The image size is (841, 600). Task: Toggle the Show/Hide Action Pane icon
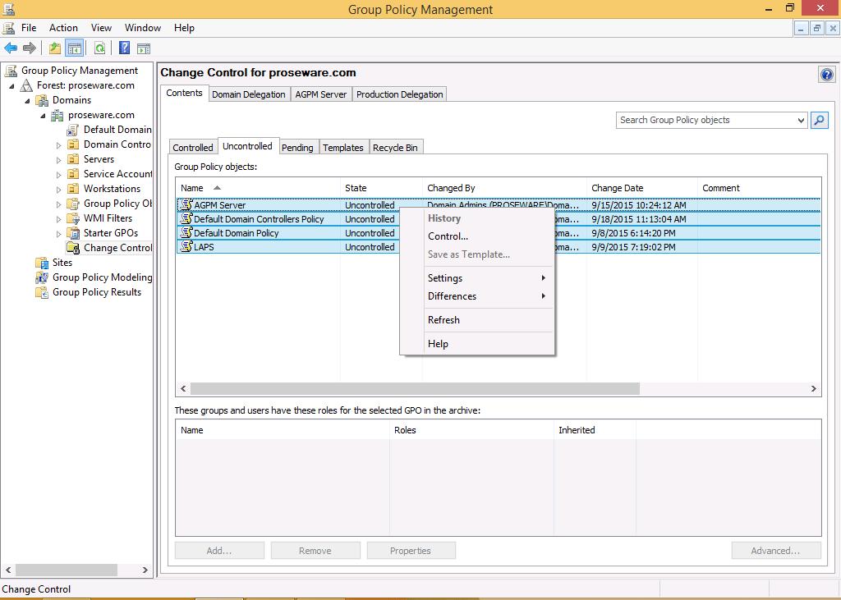pos(144,48)
